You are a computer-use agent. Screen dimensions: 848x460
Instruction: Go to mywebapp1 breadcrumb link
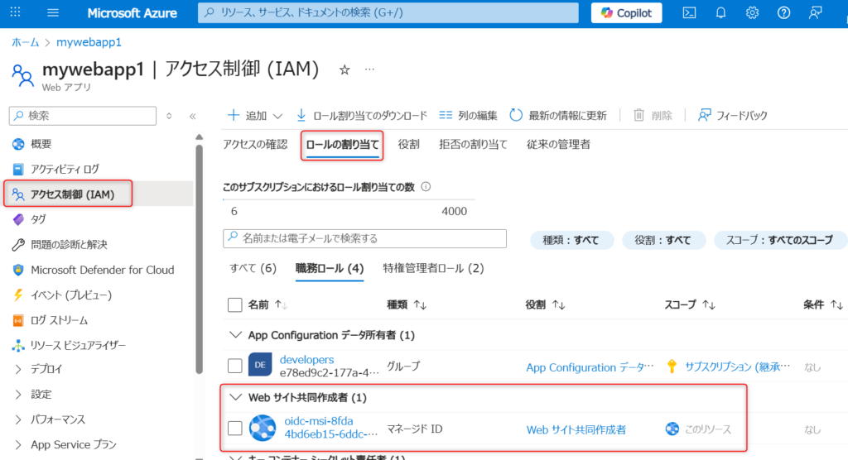(89, 42)
